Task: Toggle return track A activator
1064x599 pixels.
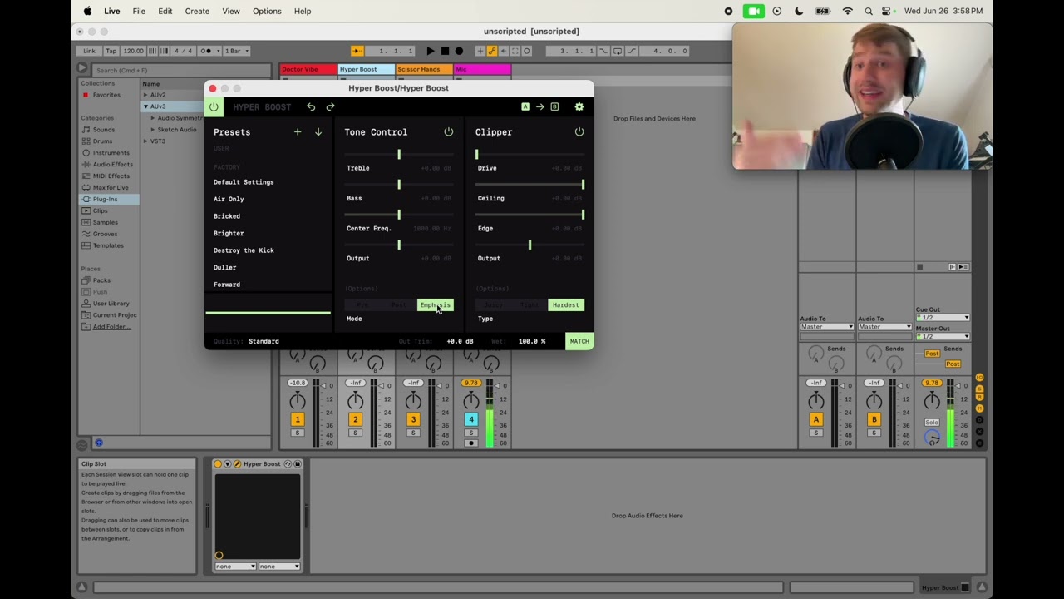Action: tap(815, 420)
